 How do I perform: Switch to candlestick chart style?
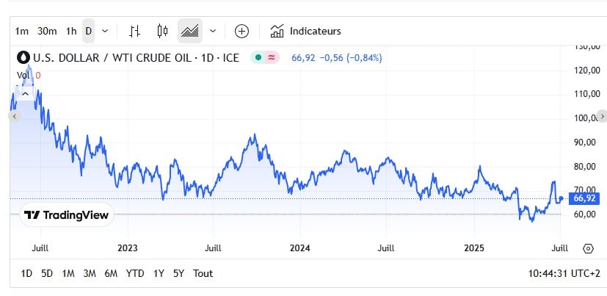163,31
